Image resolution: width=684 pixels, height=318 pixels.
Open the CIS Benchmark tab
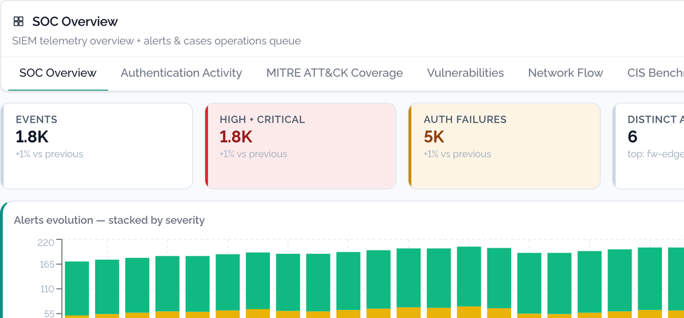pyautogui.click(x=656, y=73)
